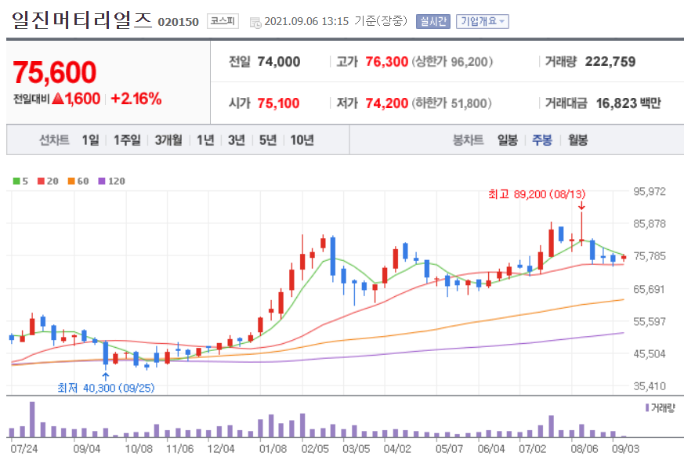The height and width of the screenshot is (463, 684).
Task: Click the 거래량 value 222,759
Action: pos(610,62)
